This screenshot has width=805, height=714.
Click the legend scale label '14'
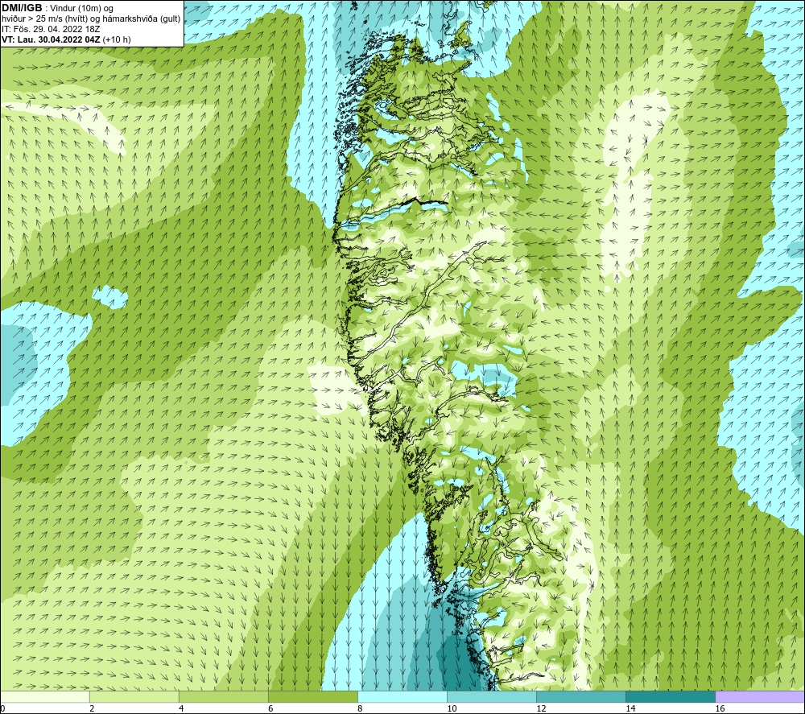click(630, 708)
